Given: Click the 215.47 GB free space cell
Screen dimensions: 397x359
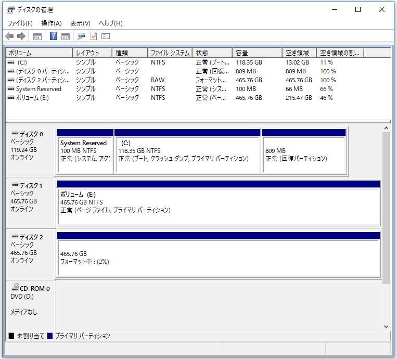Looking at the screenshot, I should click(x=299, y=98).
